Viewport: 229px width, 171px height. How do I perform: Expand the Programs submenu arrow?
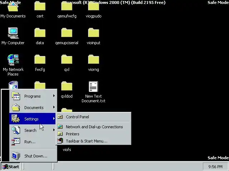(54, 96)
